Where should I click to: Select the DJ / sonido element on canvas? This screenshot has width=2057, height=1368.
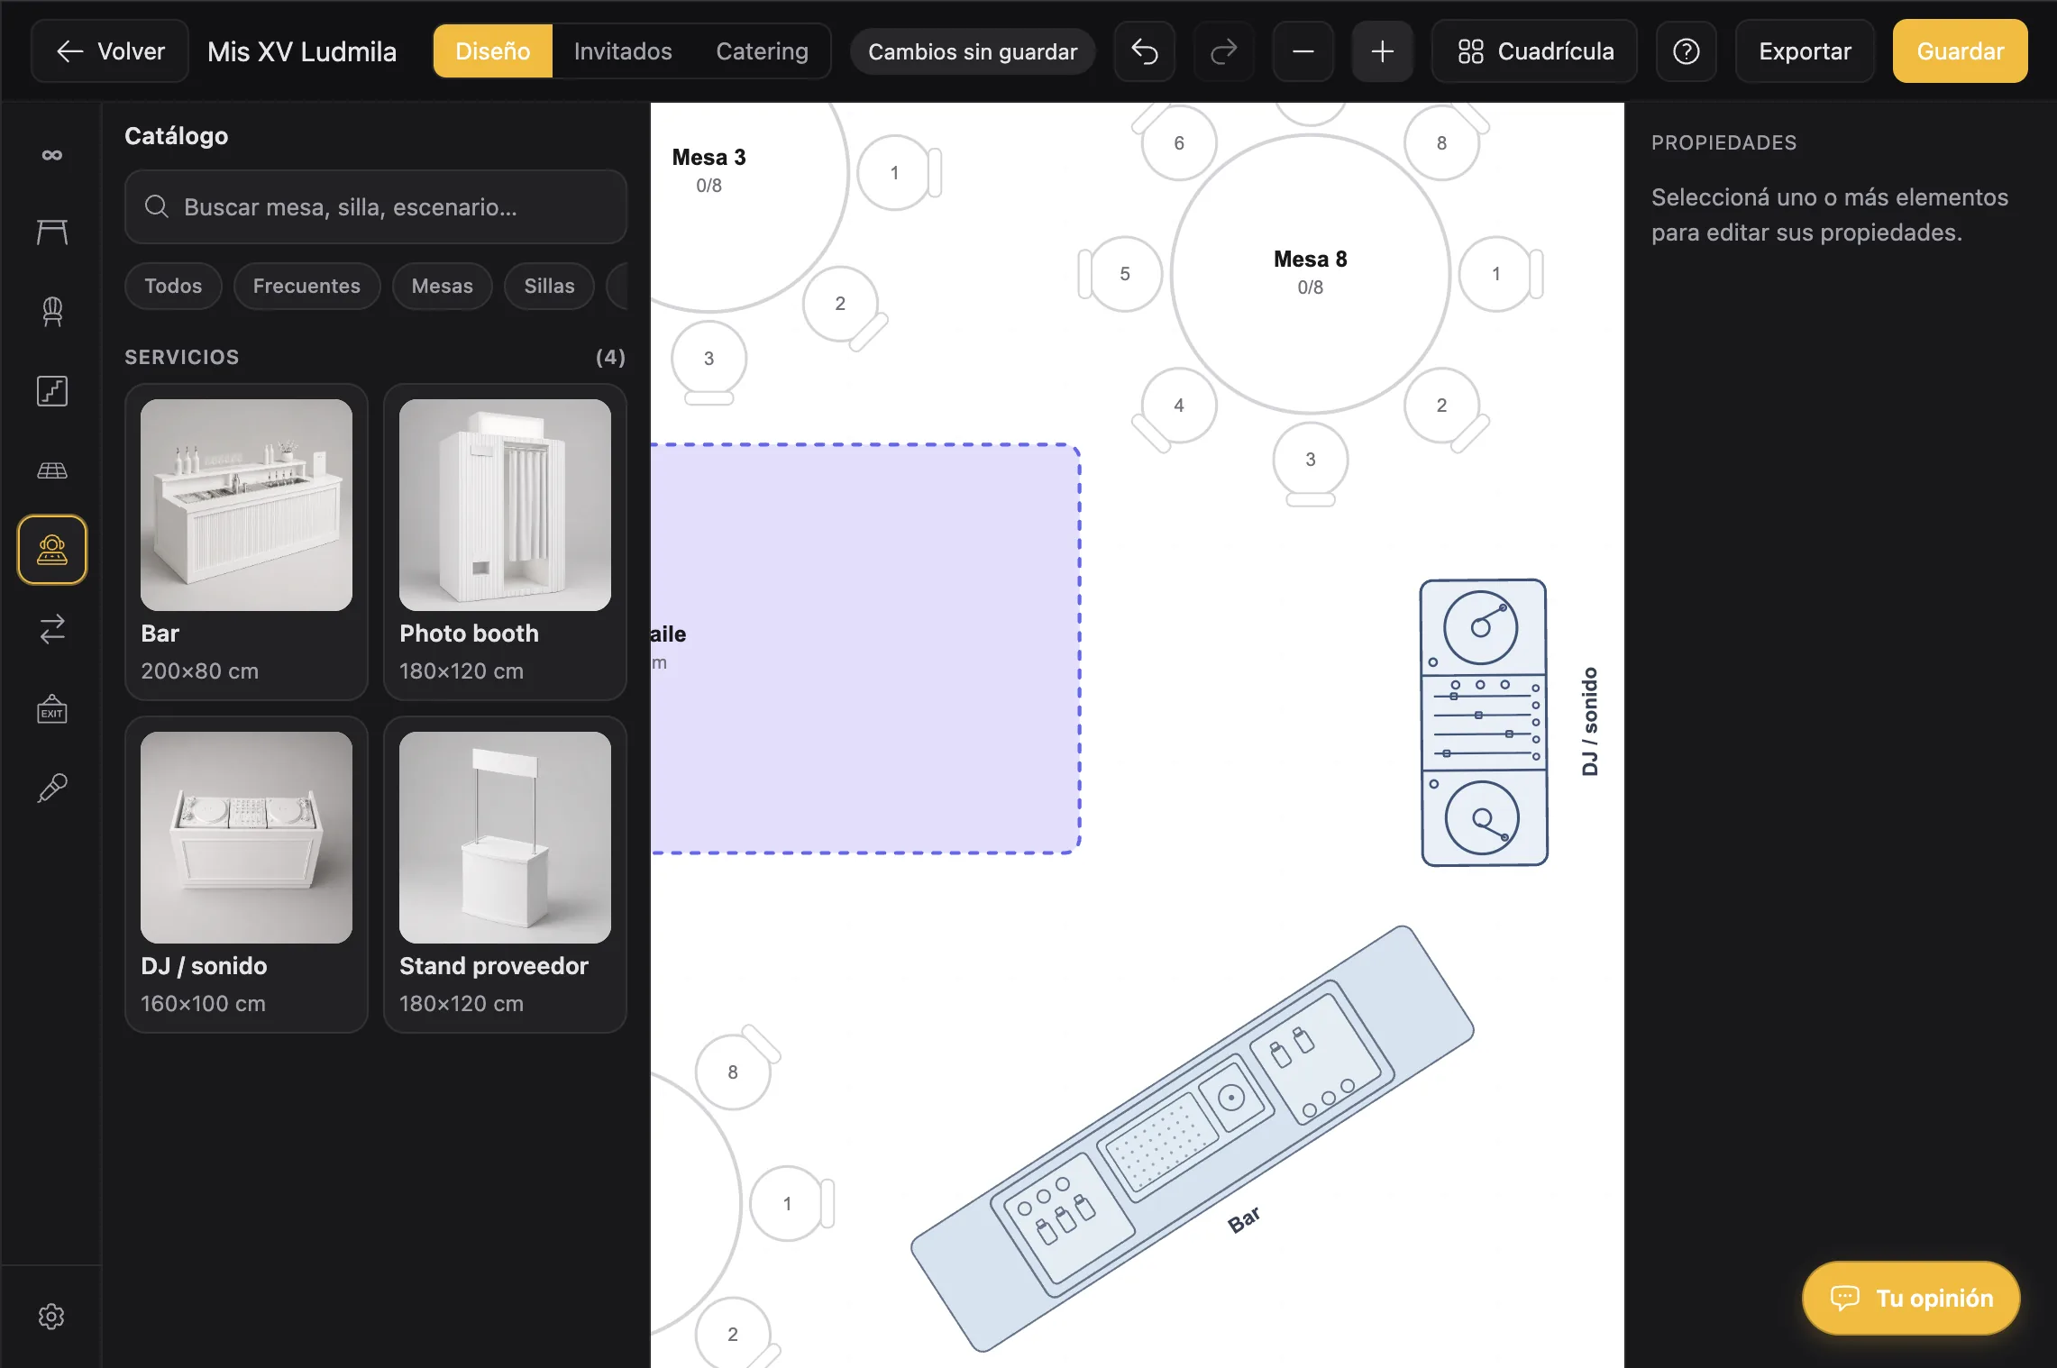click(x=1484, y=723)
